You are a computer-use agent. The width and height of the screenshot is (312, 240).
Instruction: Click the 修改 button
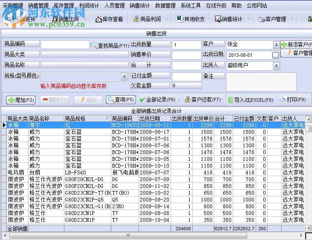click(88, 100)
